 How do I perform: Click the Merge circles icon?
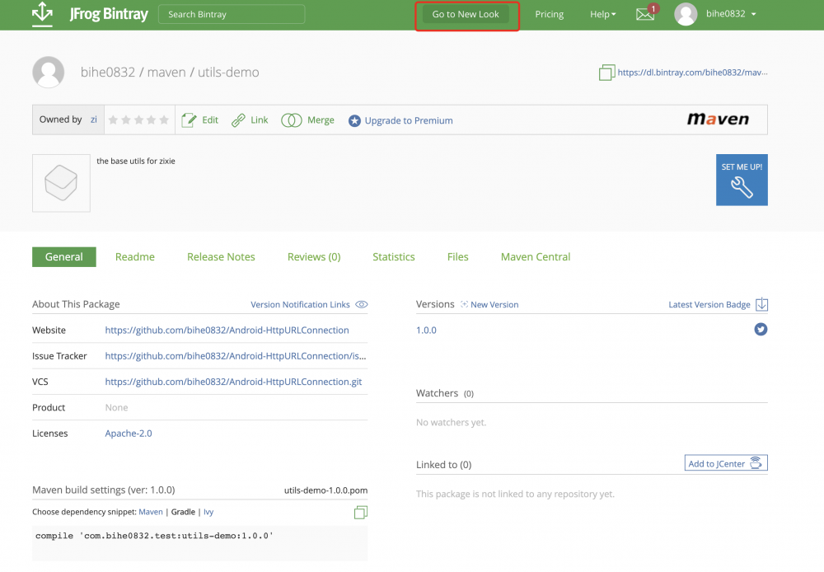pos(292,120)
